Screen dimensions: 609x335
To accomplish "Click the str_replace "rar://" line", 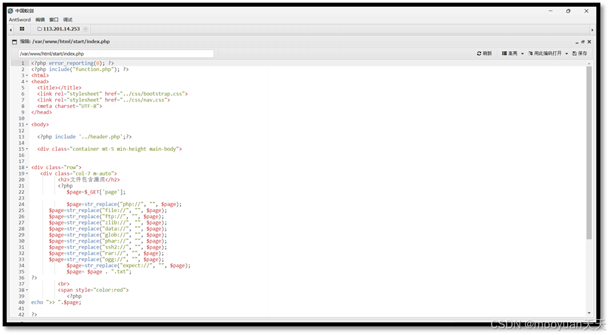I will [x=106, y=254].
